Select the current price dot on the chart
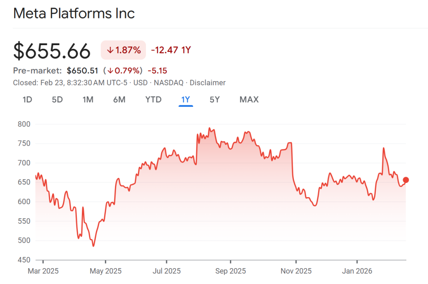The width and height of the screenshot is (428, 284). click(405, 180)
